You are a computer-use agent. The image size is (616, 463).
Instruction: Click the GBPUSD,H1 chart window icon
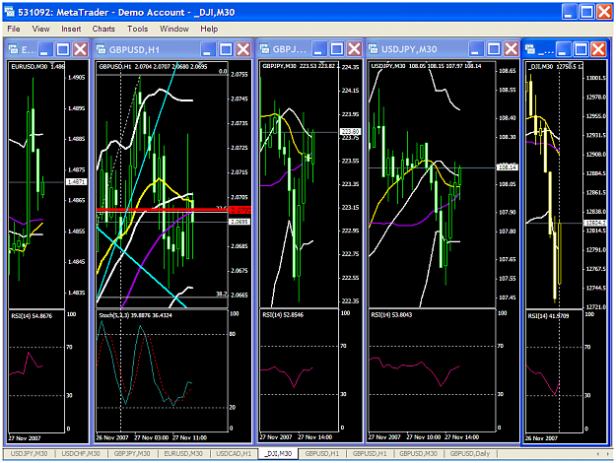[x=101, y=49]
